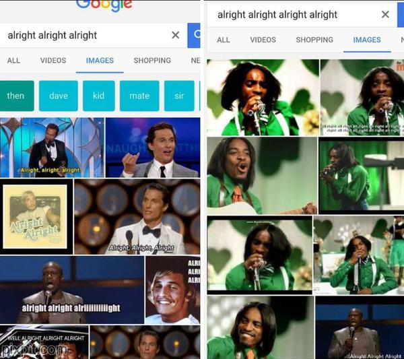
Task: Clear the left search box text
Action: pyautogui.click(x=176, y=35)
